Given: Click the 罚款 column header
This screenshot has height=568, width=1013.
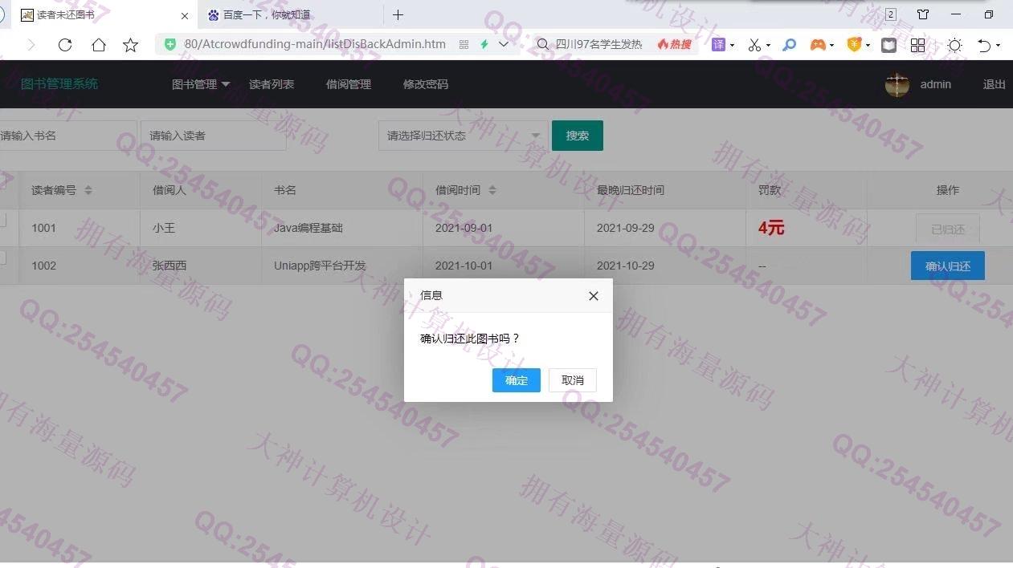Looking at the screenshot, I should pyautogui.click(x=770, y=190).
